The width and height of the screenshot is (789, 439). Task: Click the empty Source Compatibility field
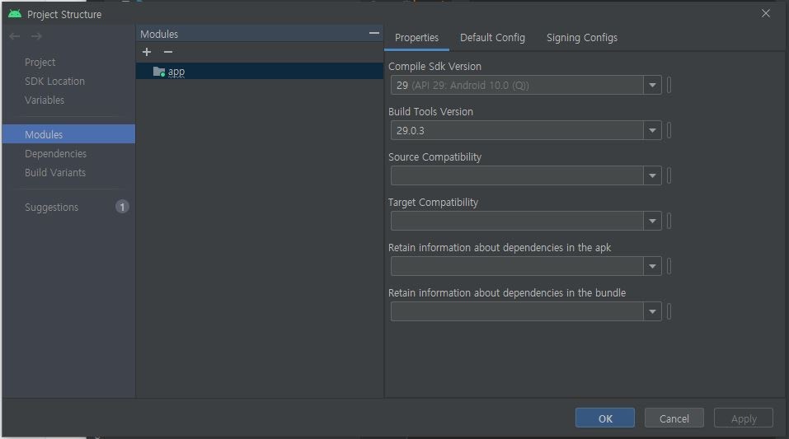tap(517, 175)
